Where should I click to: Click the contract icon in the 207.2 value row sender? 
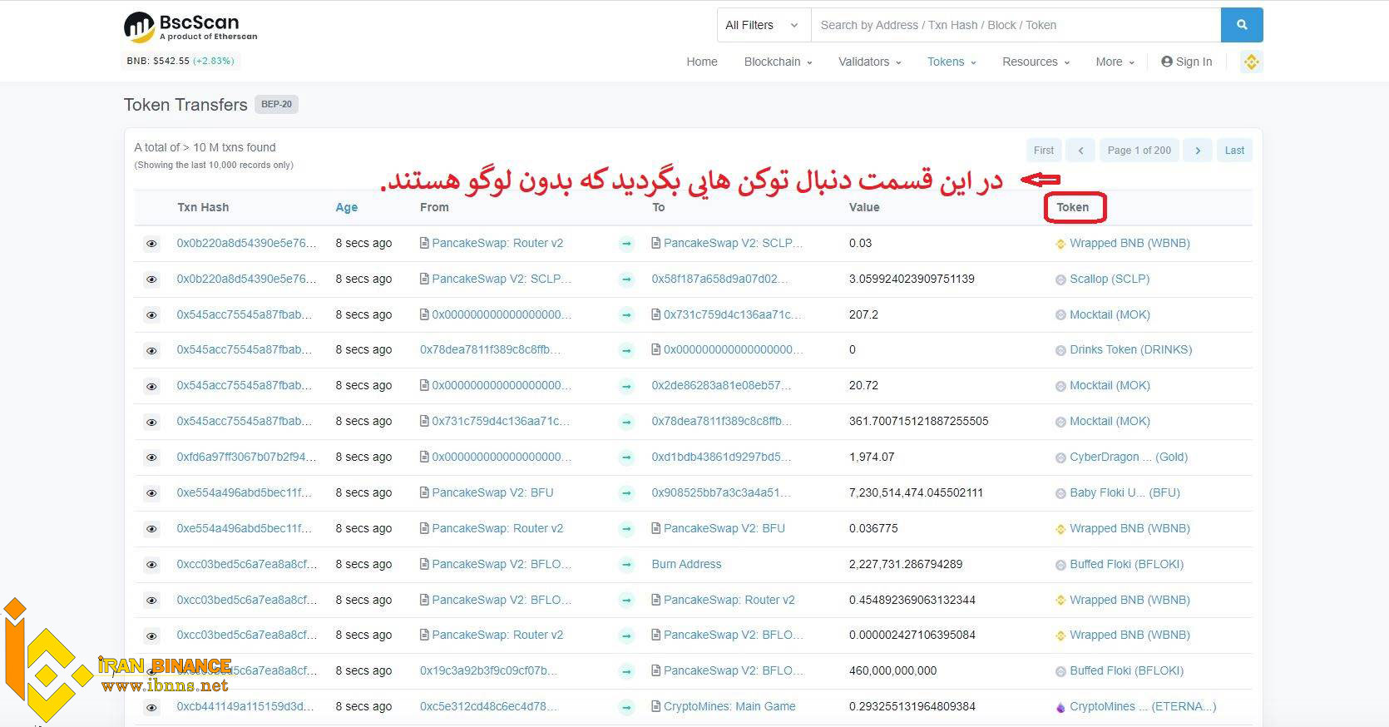(425, 314)
